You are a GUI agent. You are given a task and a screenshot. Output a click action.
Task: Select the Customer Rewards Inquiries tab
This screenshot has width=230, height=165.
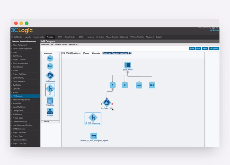click(x=115, y=53)
